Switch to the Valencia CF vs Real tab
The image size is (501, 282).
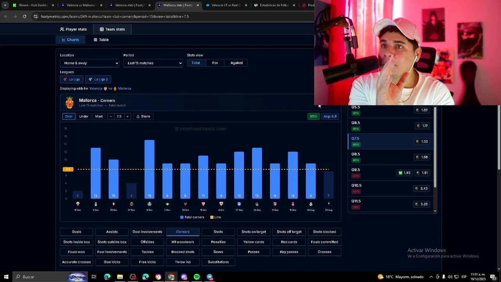tap(226, 5)
